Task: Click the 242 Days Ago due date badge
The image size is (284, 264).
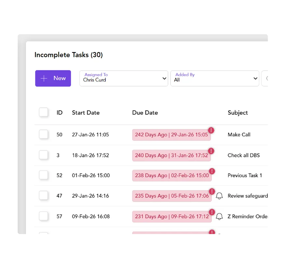Action: click(171, 135)
